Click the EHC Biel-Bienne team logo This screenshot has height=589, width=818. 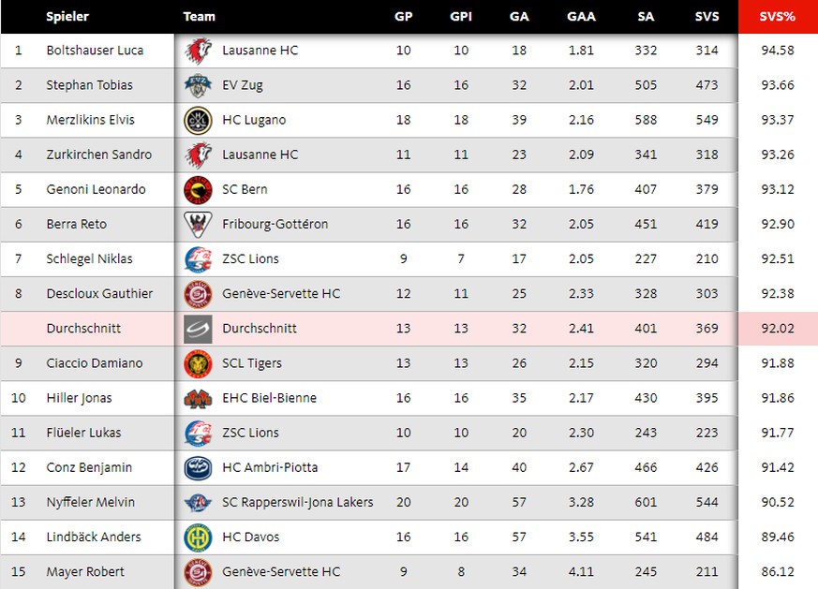tap(199, 399)
